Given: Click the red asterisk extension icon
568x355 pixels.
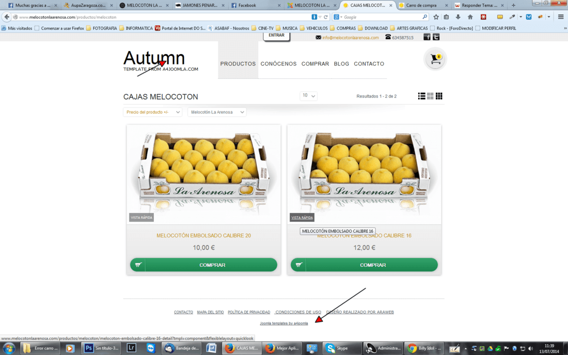Looking at the screenshot, I should coord(483,17).
